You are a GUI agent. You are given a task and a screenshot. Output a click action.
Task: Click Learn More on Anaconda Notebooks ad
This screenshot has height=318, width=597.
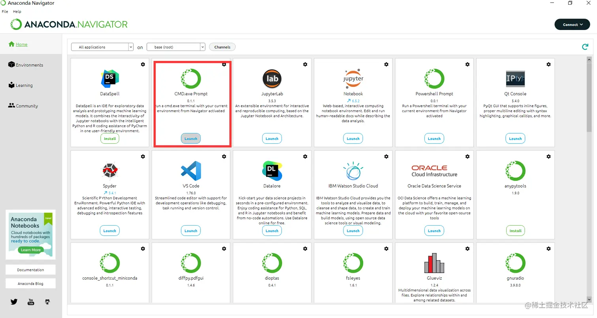pos(31,250)
